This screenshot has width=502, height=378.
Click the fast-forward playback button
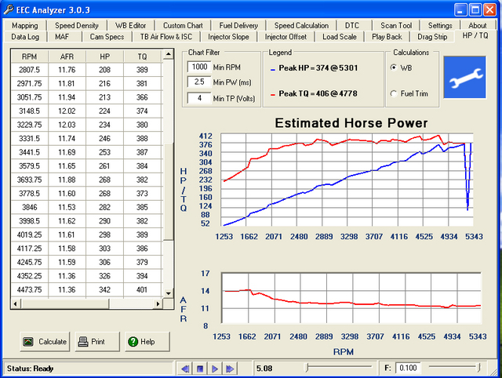pyautogui.click(x=230, y=369)
